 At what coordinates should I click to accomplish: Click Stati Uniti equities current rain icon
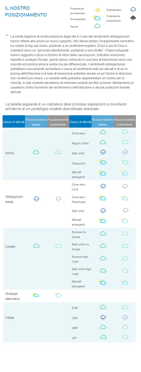pyautogui.click(x=103, y=152)
